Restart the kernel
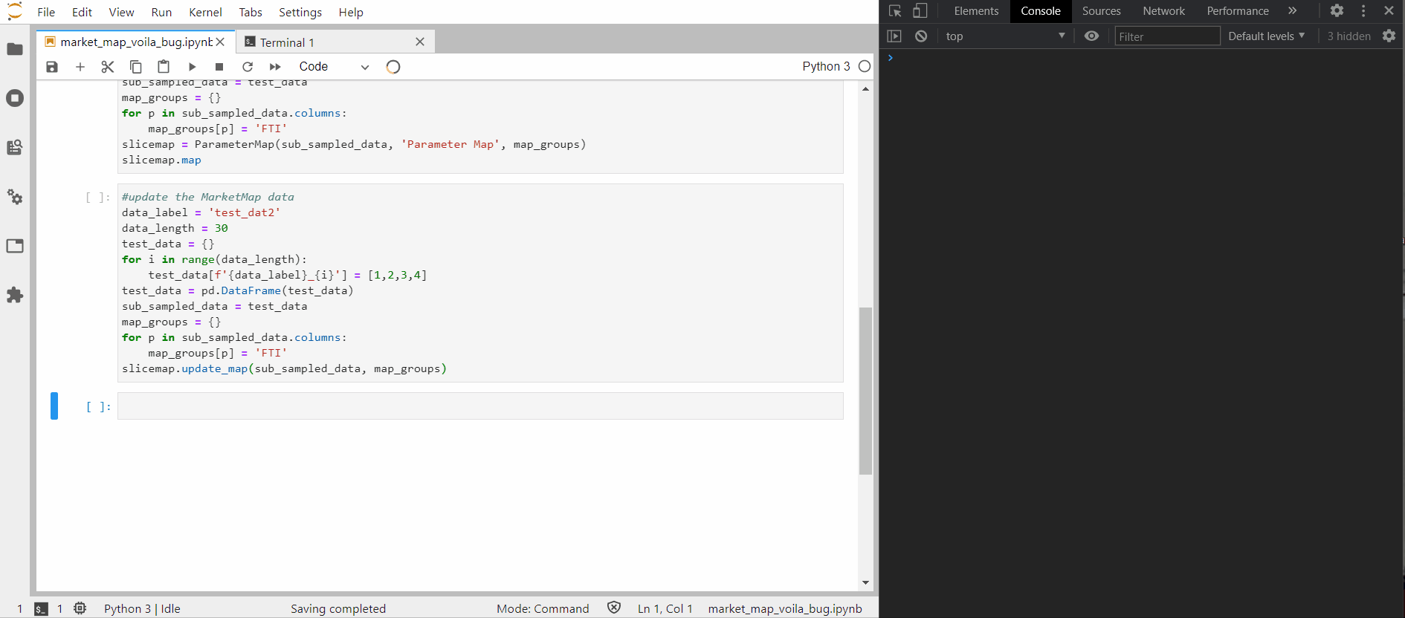1405x618 pixels. click(x=248, y=67)
